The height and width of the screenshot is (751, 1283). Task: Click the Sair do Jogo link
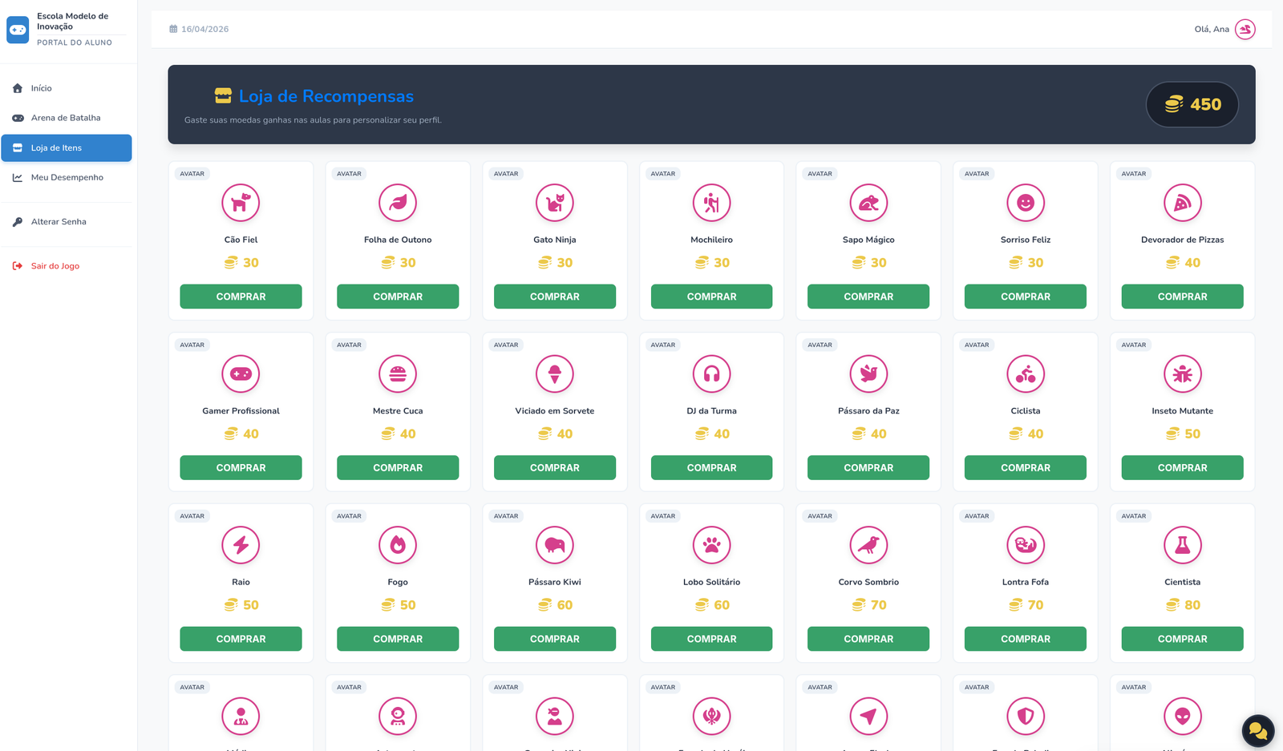point(55,266)
